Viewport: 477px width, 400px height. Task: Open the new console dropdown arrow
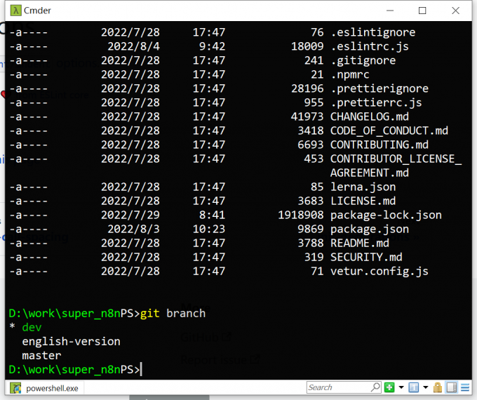tap(401, 387)
